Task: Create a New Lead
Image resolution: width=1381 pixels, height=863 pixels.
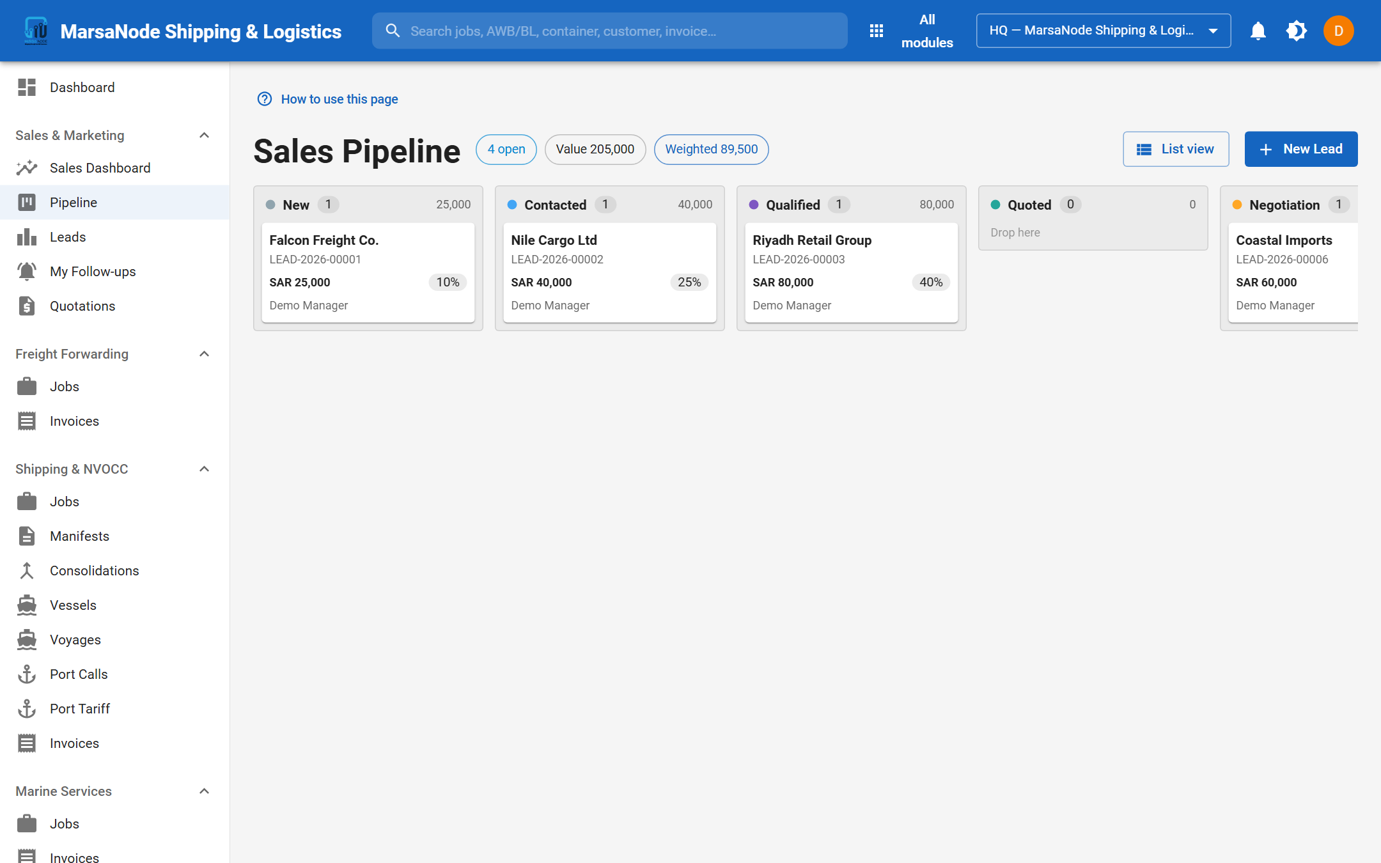Action: pyautogui.click(x=1301, y=149)
